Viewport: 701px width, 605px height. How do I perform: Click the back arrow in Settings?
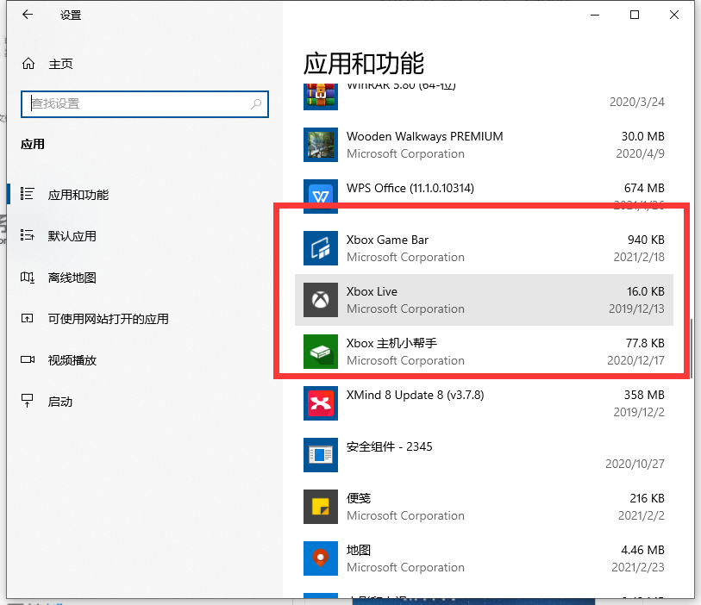coord(28,15)
